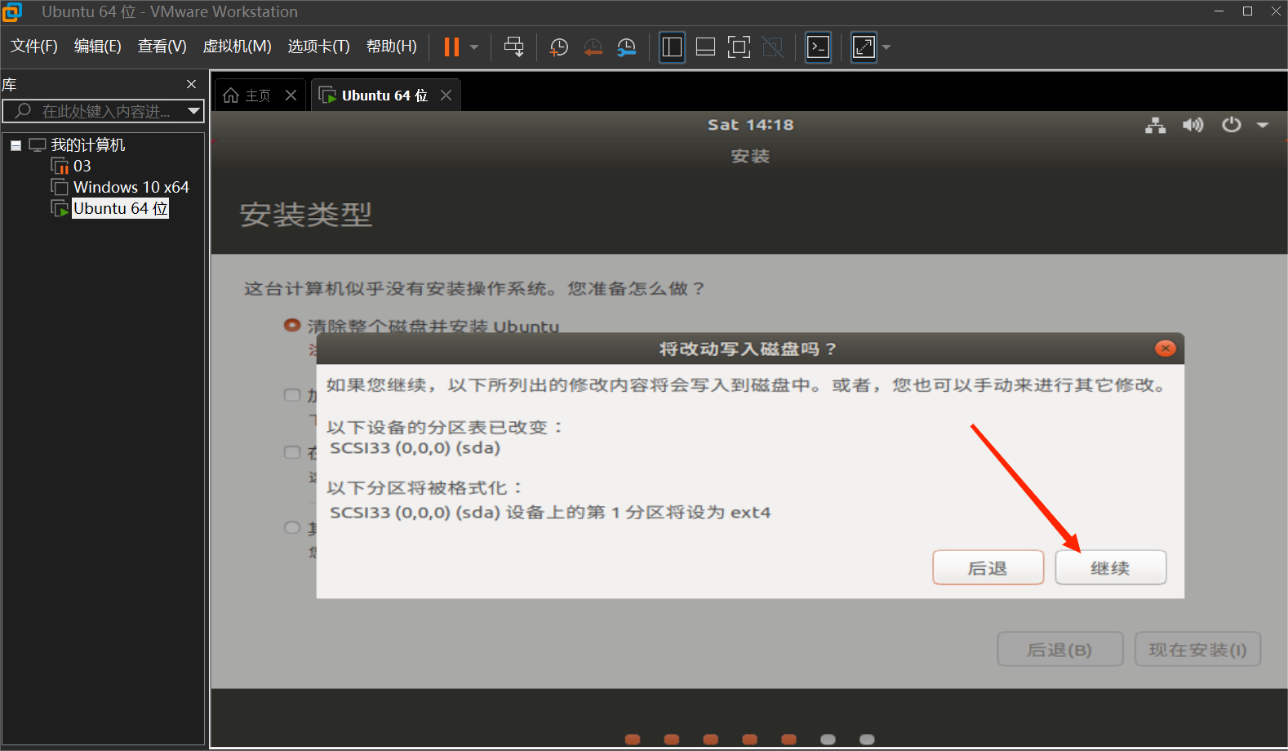This screenshot has height=751, width=1288.
Task: Take a snapshot with the clock-plus icon
Action: tap(559, 47)
